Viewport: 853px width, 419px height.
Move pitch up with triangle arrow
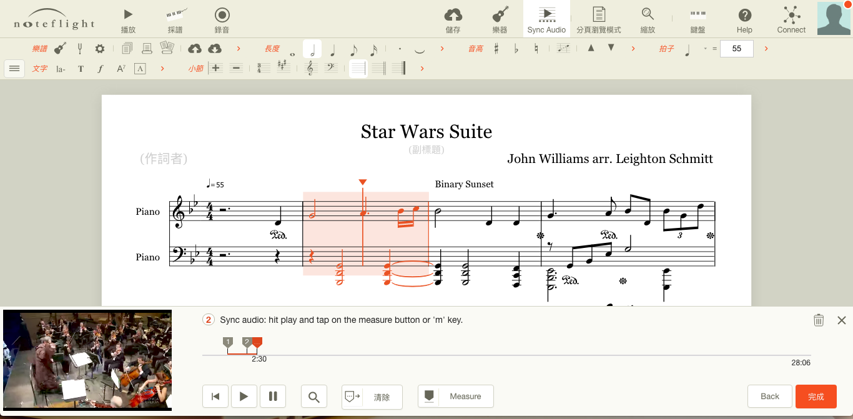tap(591, 48)
